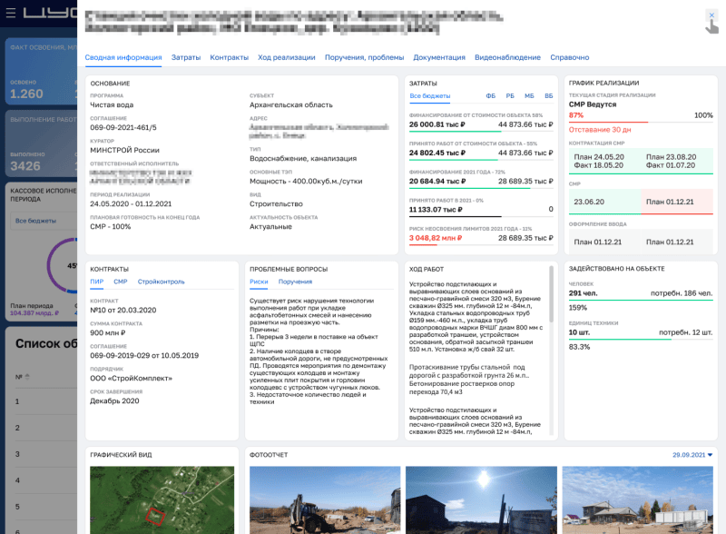Viewport: 726px width, 534px height.
Task: Open the hamburger navigation menu
Action: click(11, 11)
